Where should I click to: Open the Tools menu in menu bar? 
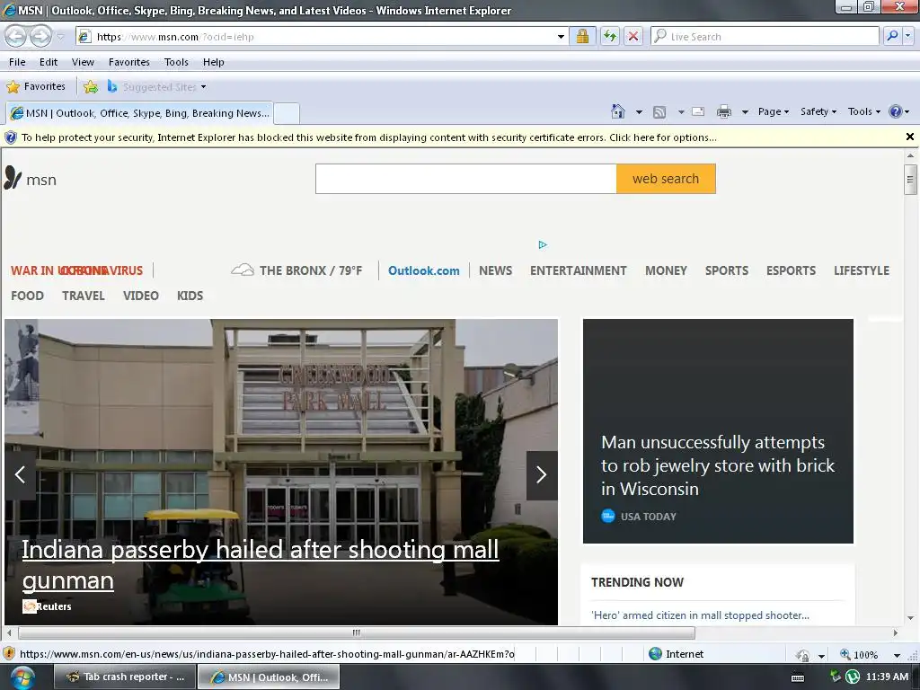[176, 62]
